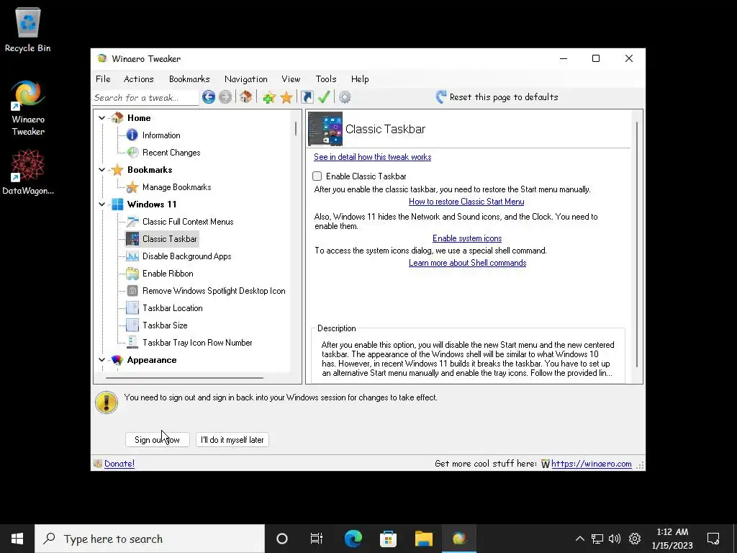The image size is (737, 553).
Task: Enable the Classic Taskbar checkbox
Action: coord(317,176)
